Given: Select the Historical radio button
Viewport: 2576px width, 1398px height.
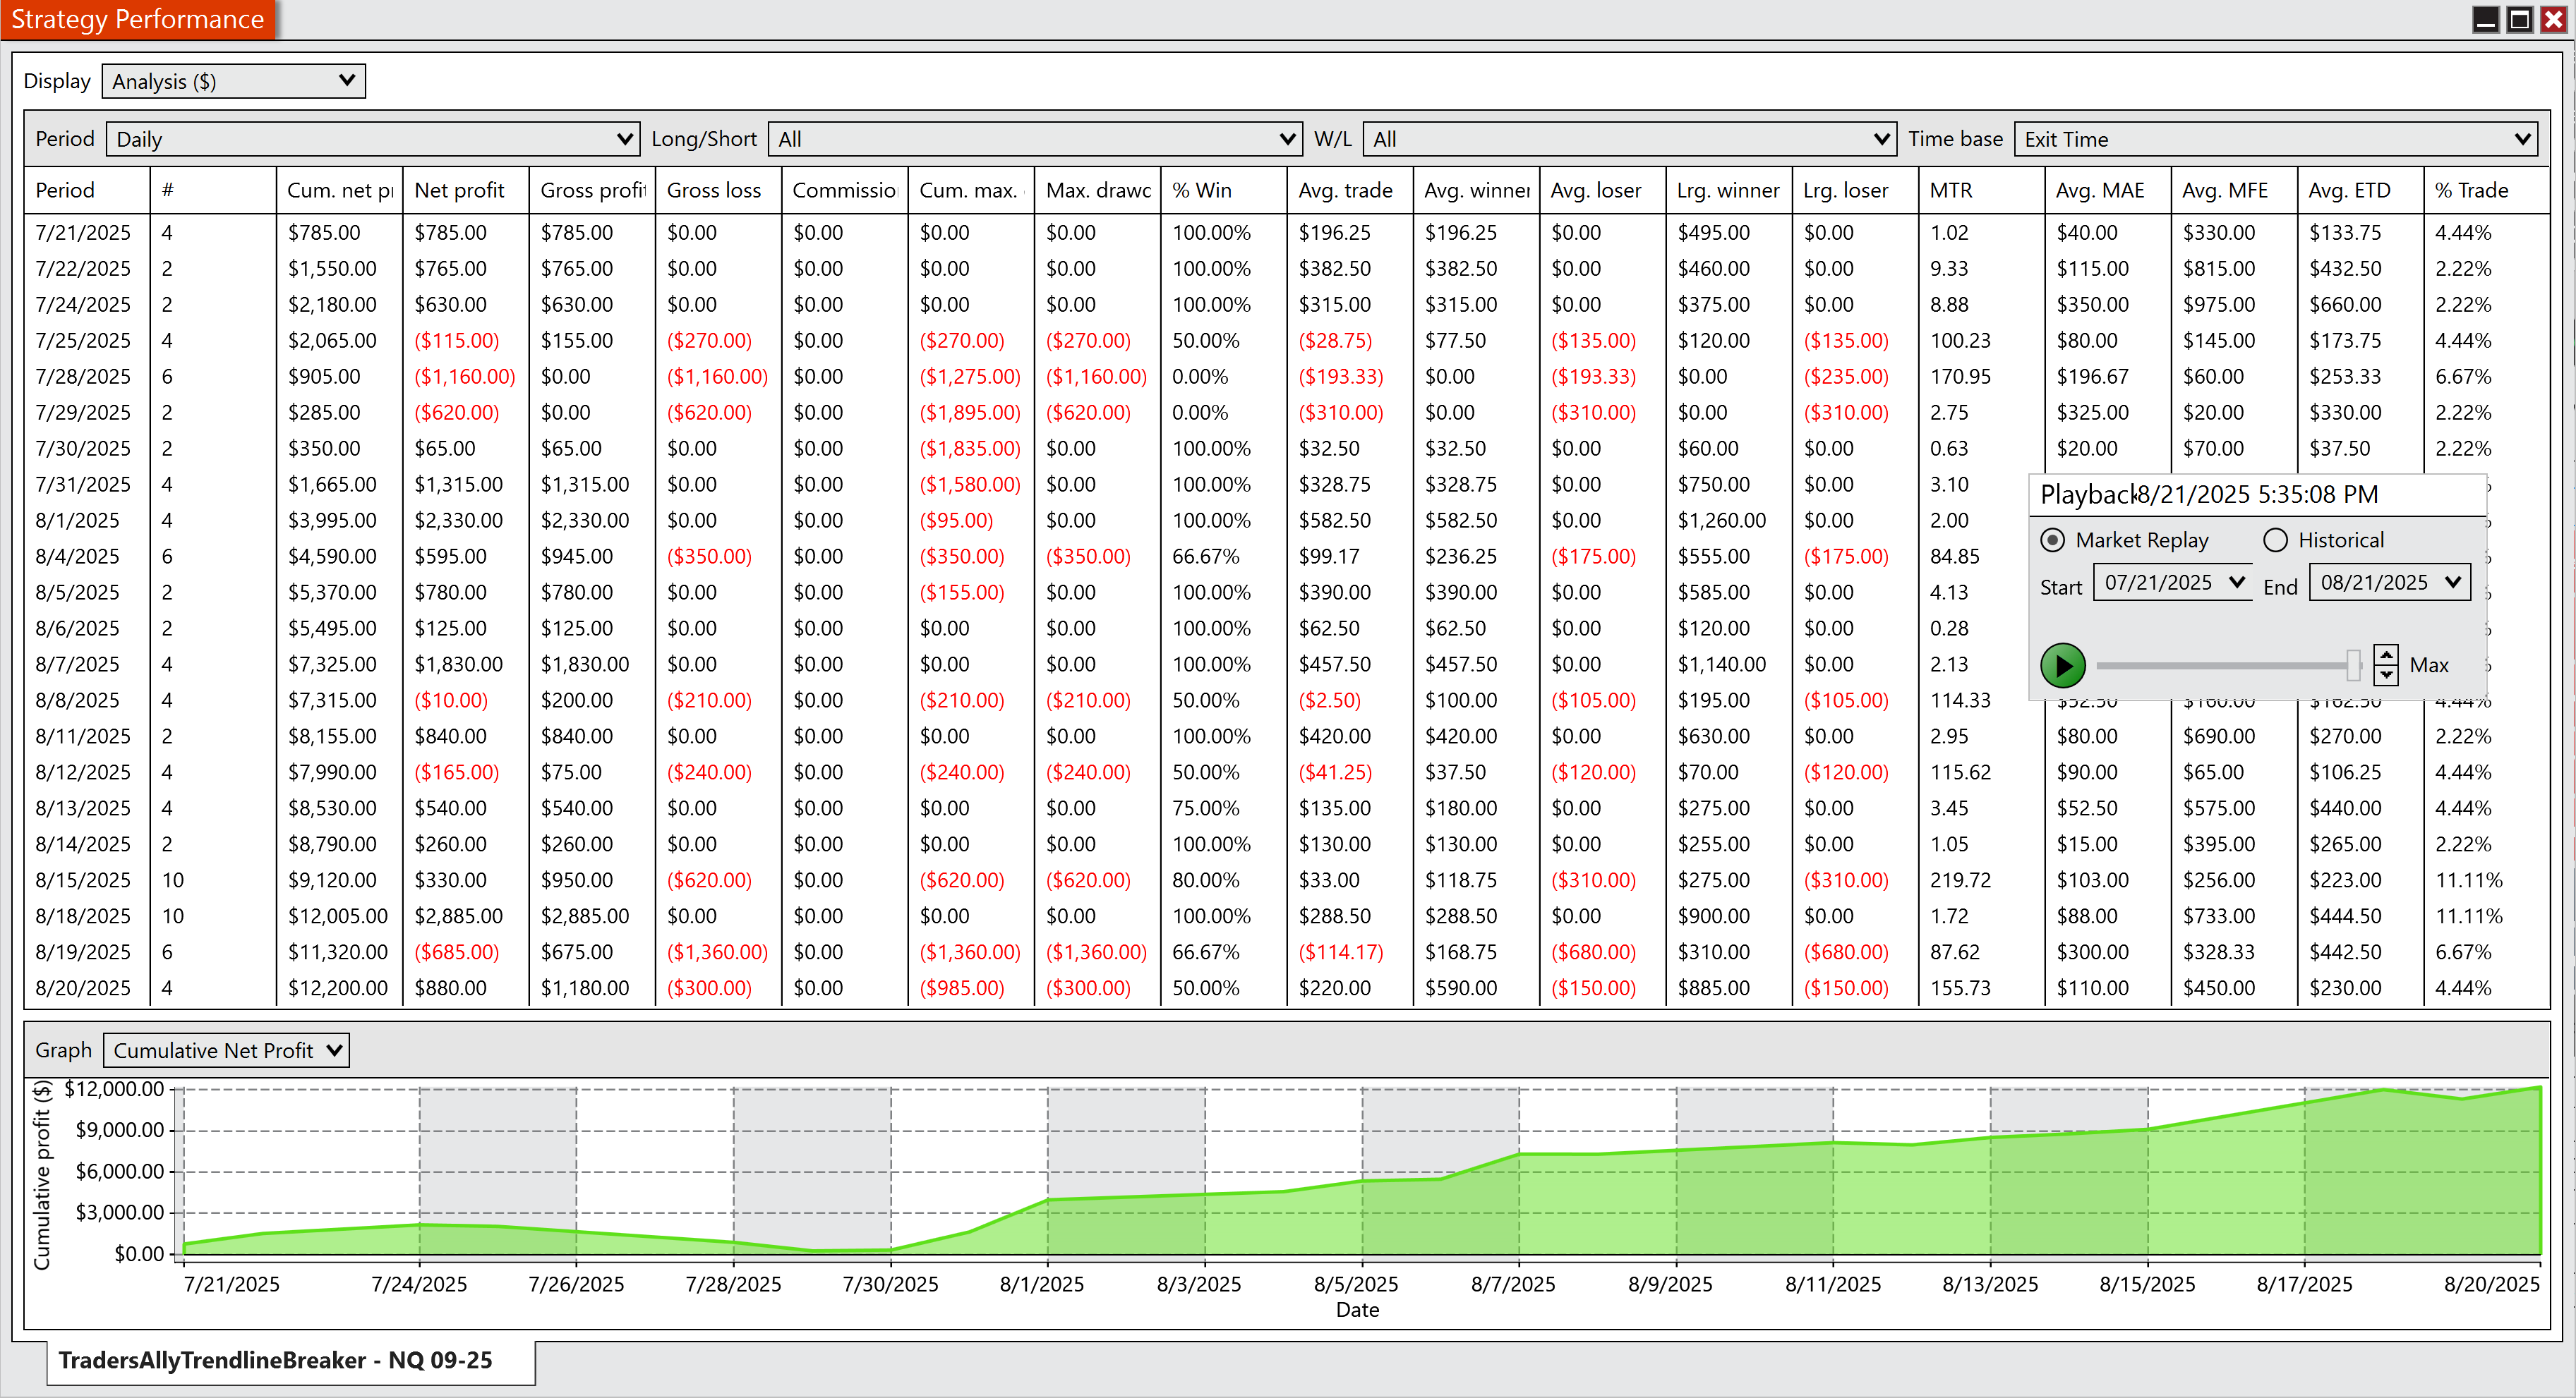Looking at the screenshot, I should 2275,540.
